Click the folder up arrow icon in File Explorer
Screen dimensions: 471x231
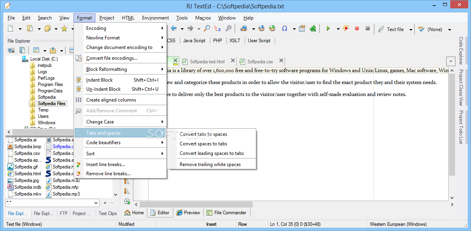[53, 50]
